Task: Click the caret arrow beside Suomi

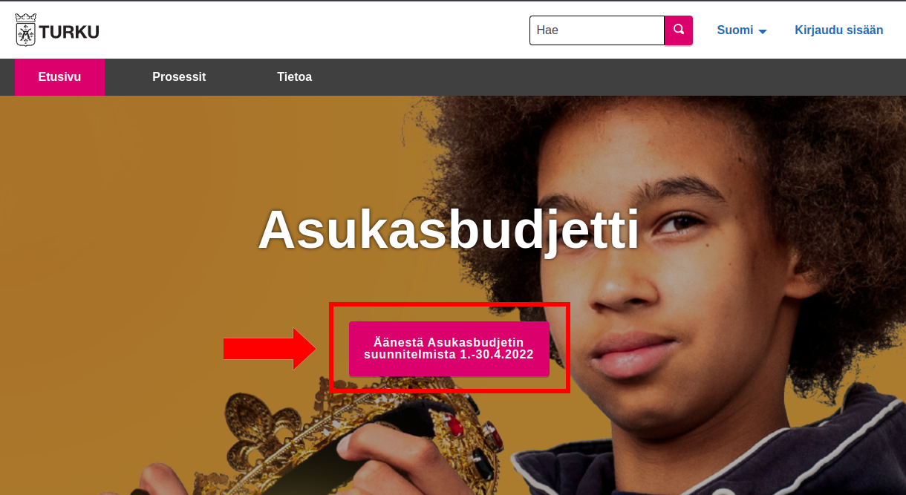Action: coord(762,31)
